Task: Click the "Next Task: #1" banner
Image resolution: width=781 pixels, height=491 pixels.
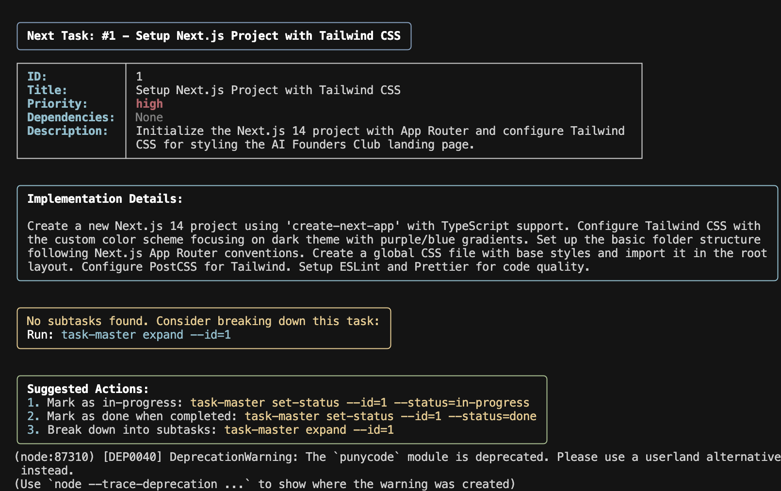Action: (214, 35)
